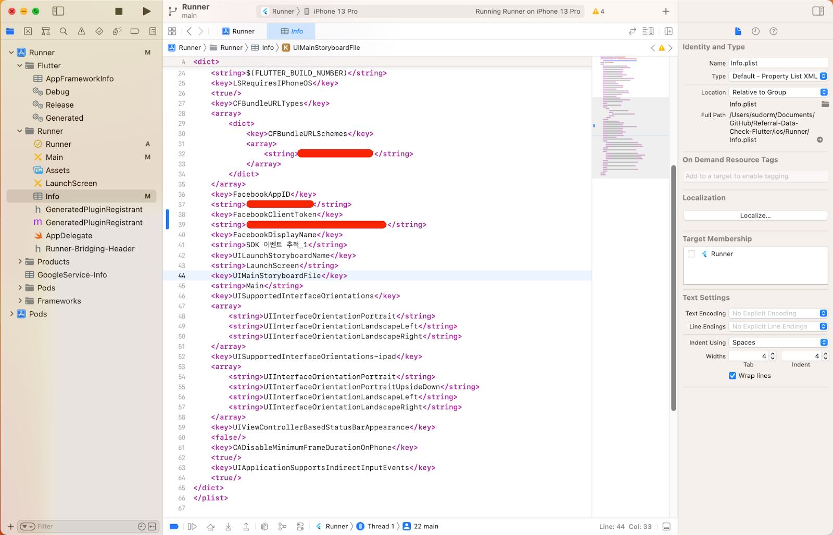Show recent files filter
The width and height of the screenshot is (833, 535).
(x=142, y=527)
